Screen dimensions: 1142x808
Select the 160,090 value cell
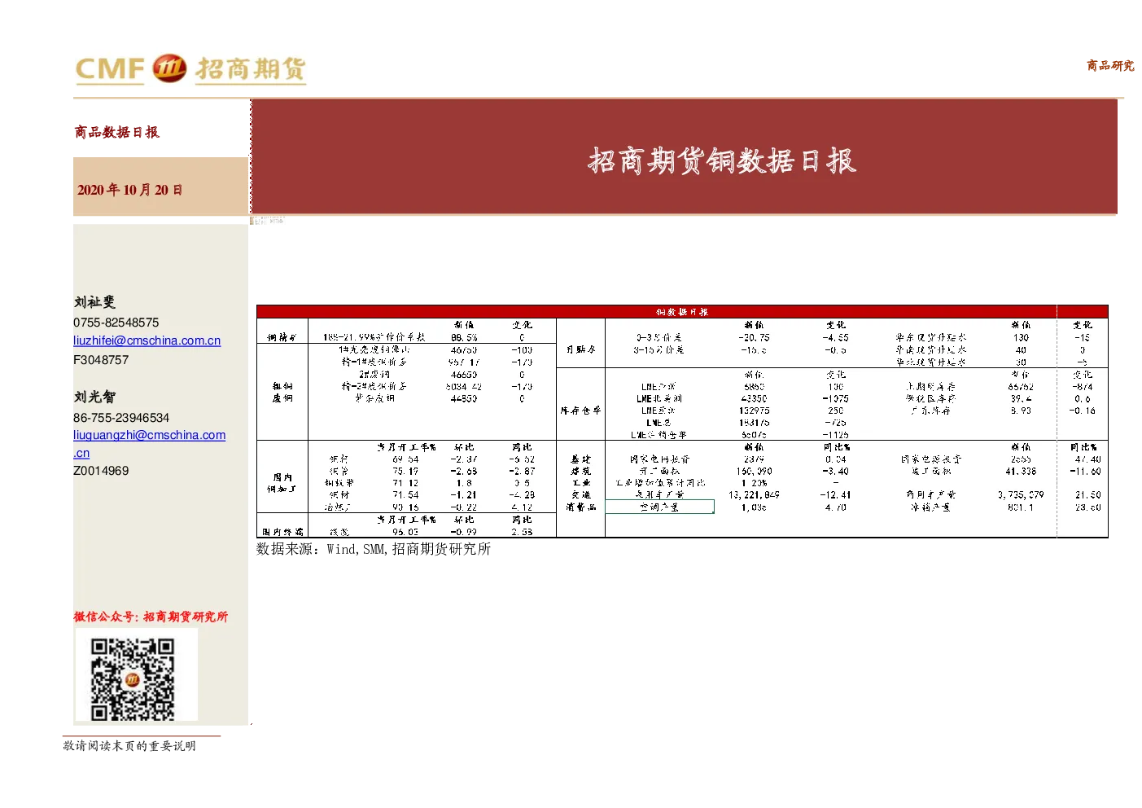click(755, 471)
